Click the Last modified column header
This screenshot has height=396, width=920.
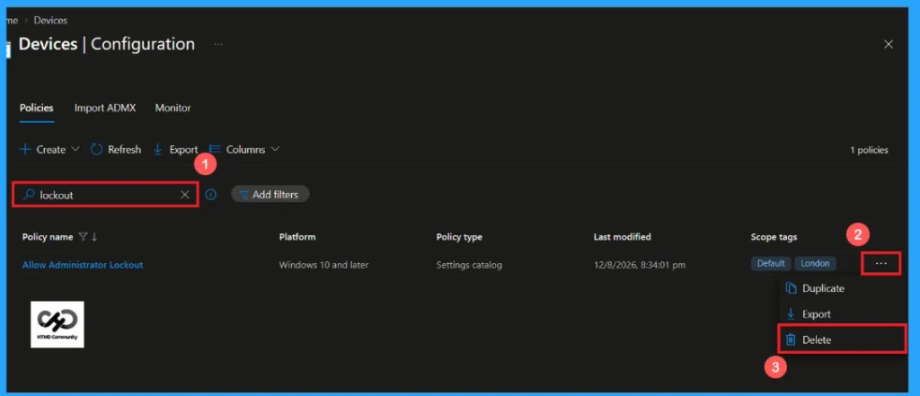pyautogui.click(x=622, y=237)
